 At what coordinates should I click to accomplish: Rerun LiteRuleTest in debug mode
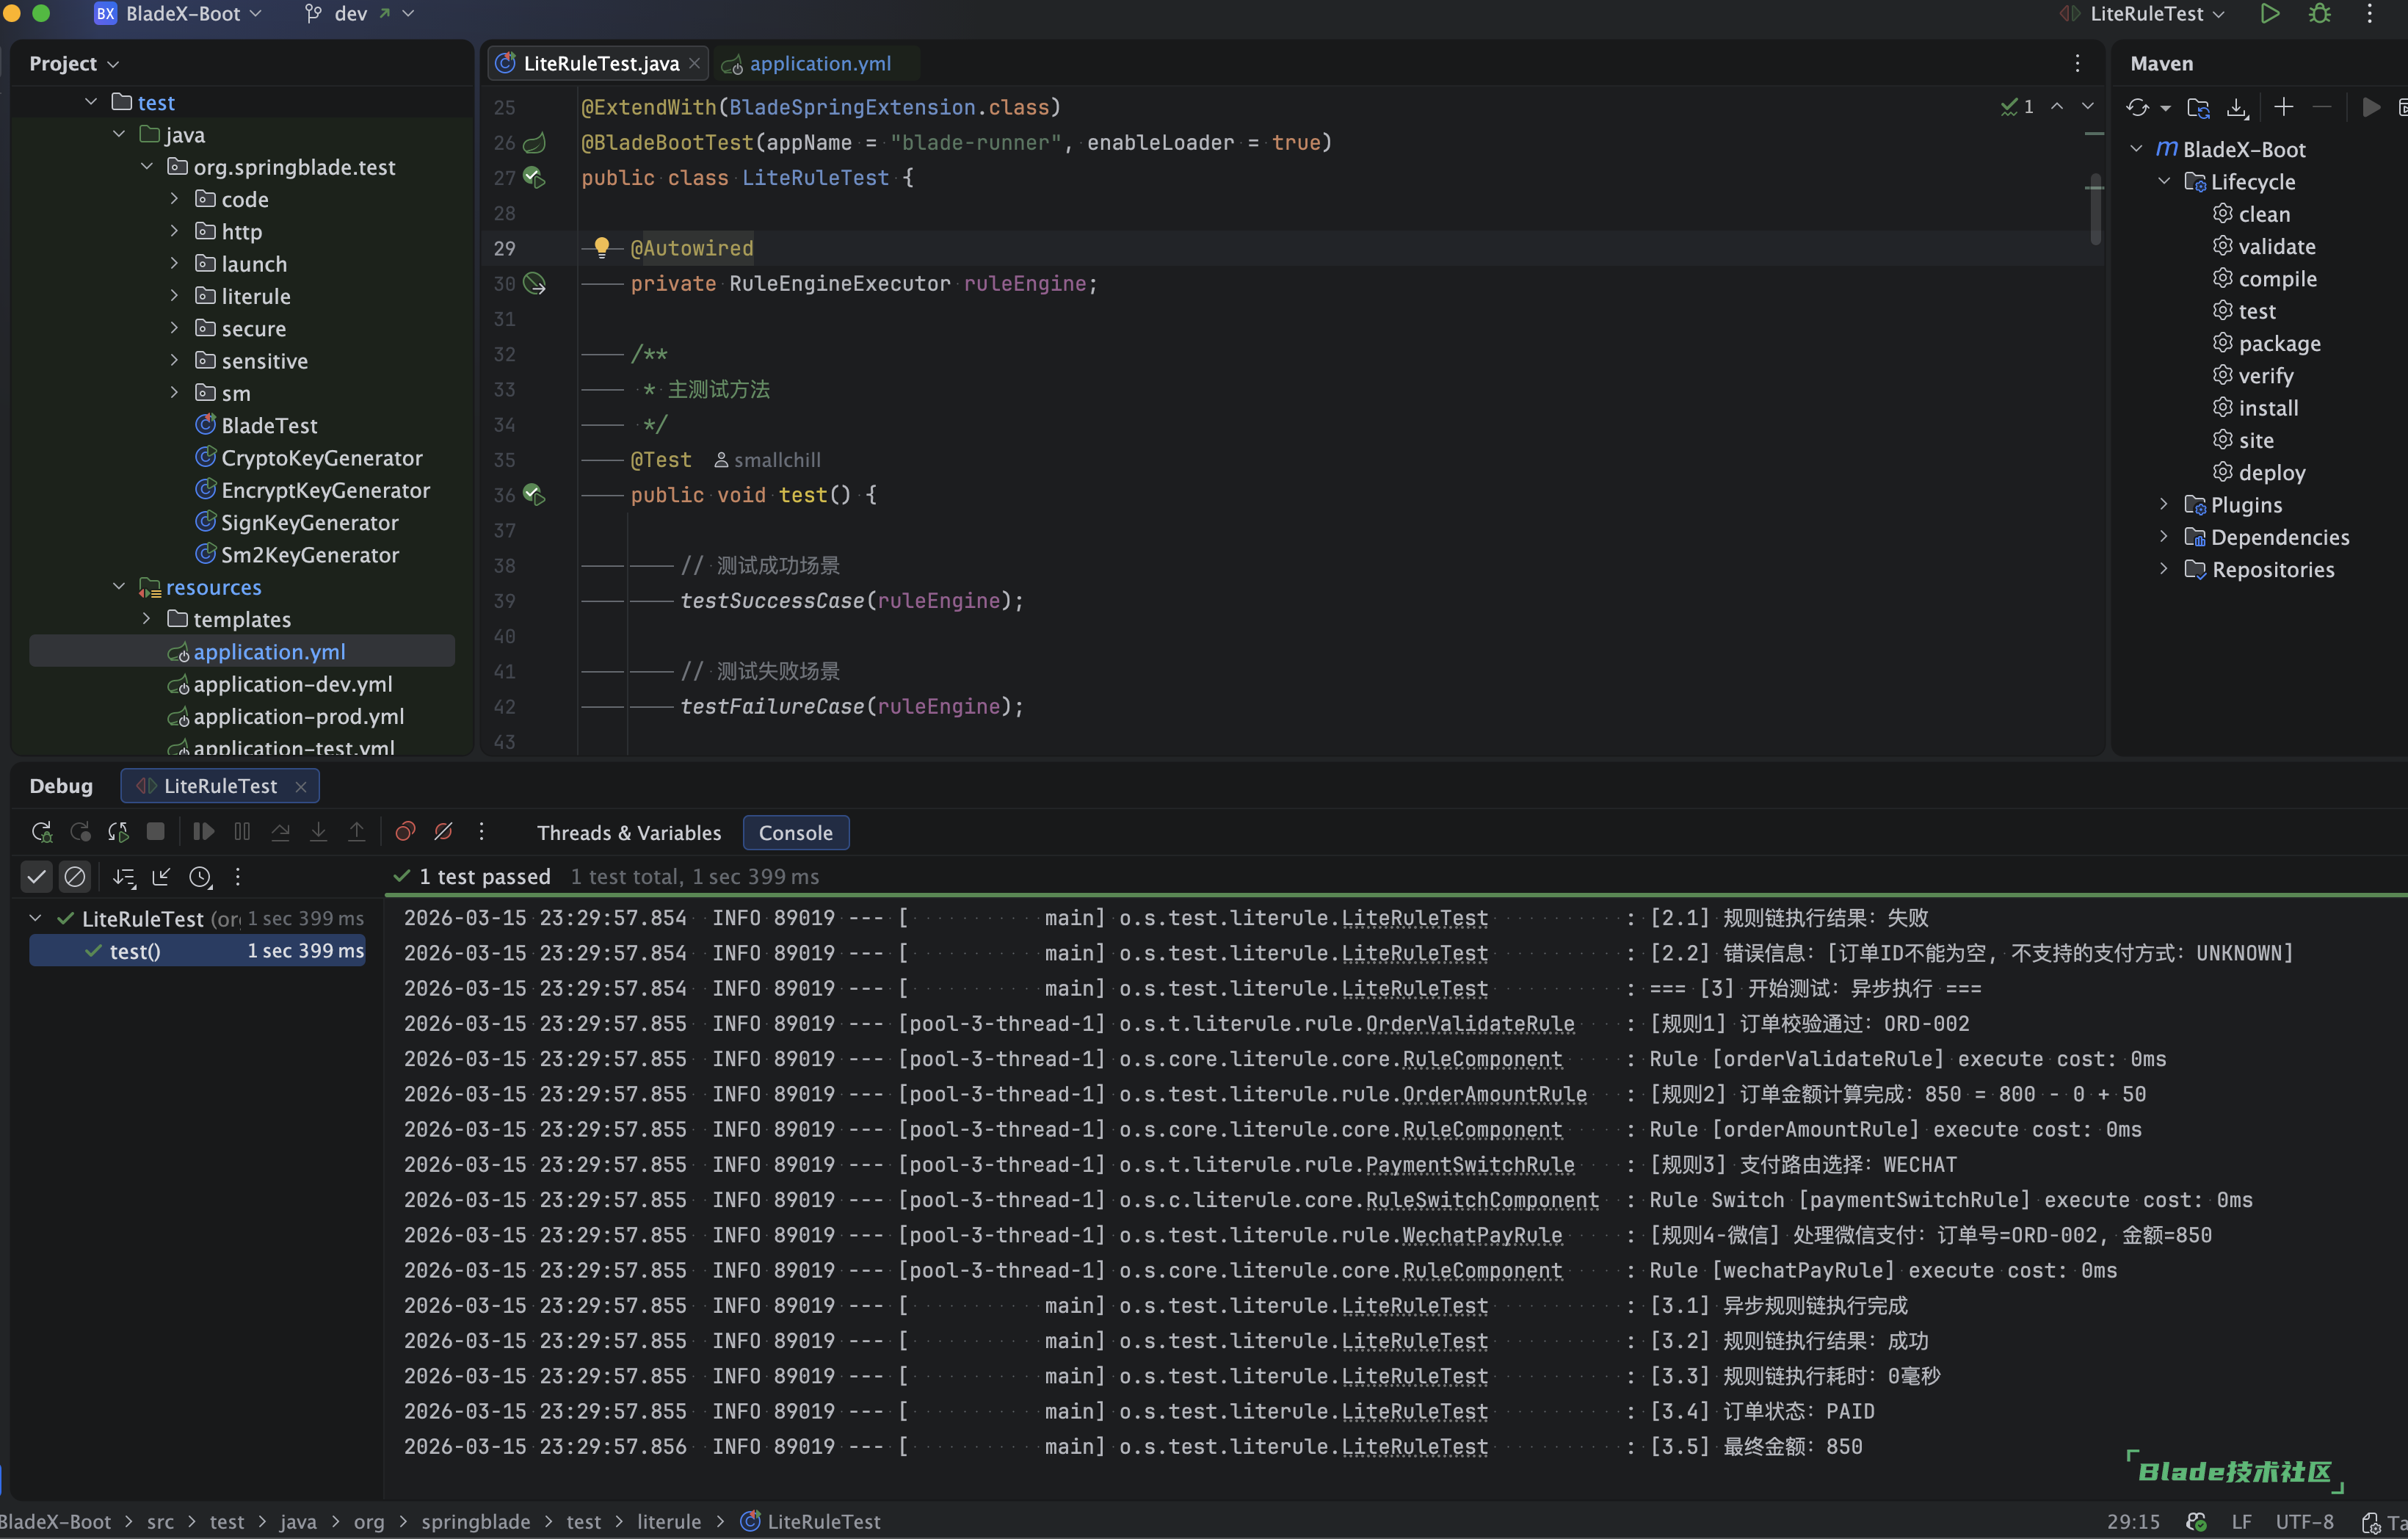pos(41,832)
